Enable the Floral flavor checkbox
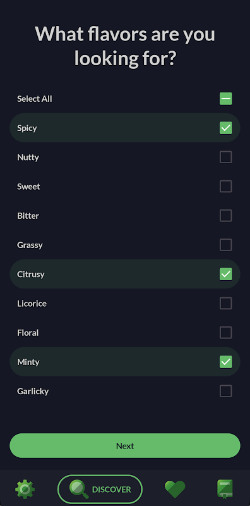250x506 pixels. tap(226, 333)
